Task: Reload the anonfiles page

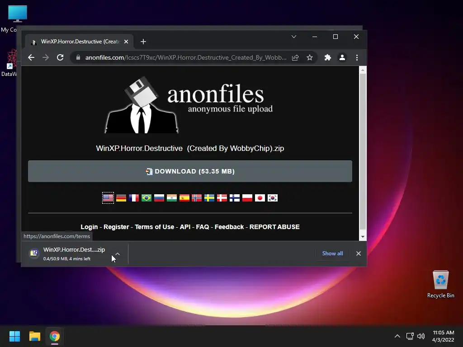Action: point(60,57)
